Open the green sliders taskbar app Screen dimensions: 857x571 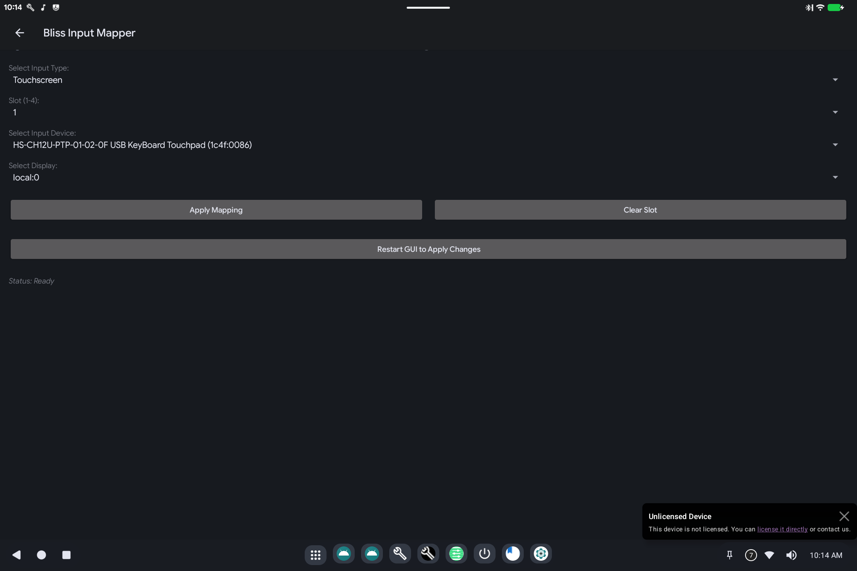coord(456,554)
